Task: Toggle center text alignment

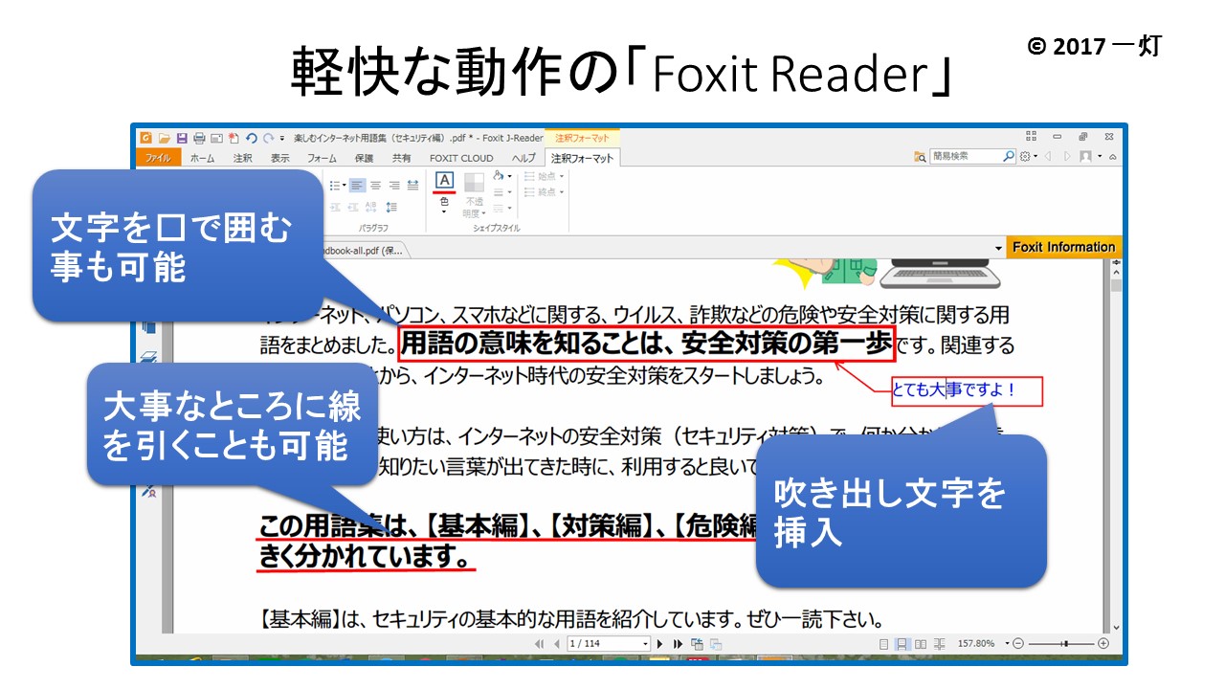Action: [375, 186]
